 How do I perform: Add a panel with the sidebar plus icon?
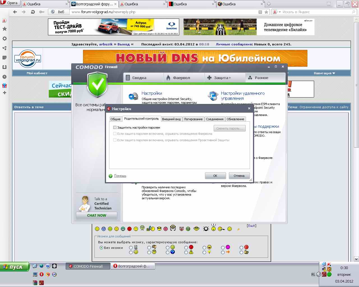(x=4, y=93)
